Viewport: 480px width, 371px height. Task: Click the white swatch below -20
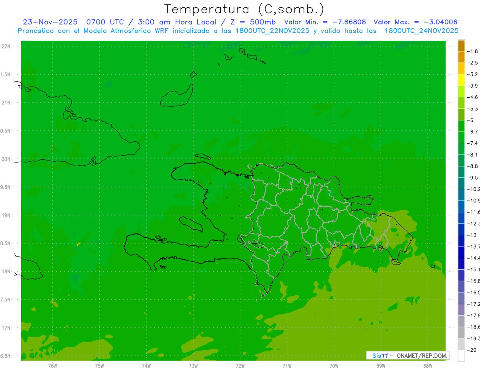click(x=461, y=356)
